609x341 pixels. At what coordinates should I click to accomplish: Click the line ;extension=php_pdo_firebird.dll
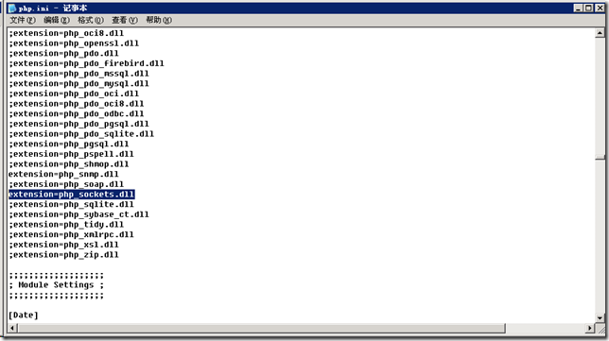86,63
